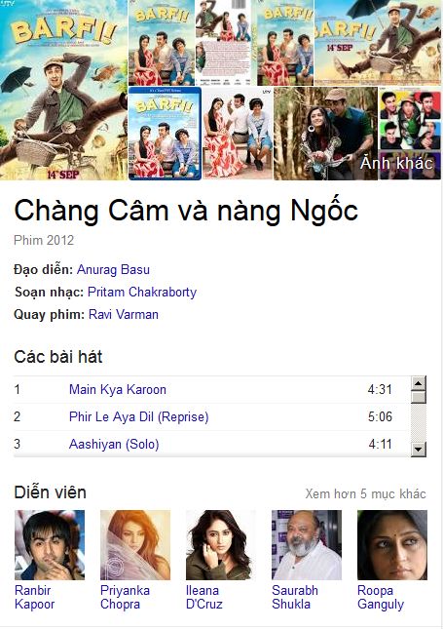Open director Anurag Basu link
443x629 pixels.
113,269
